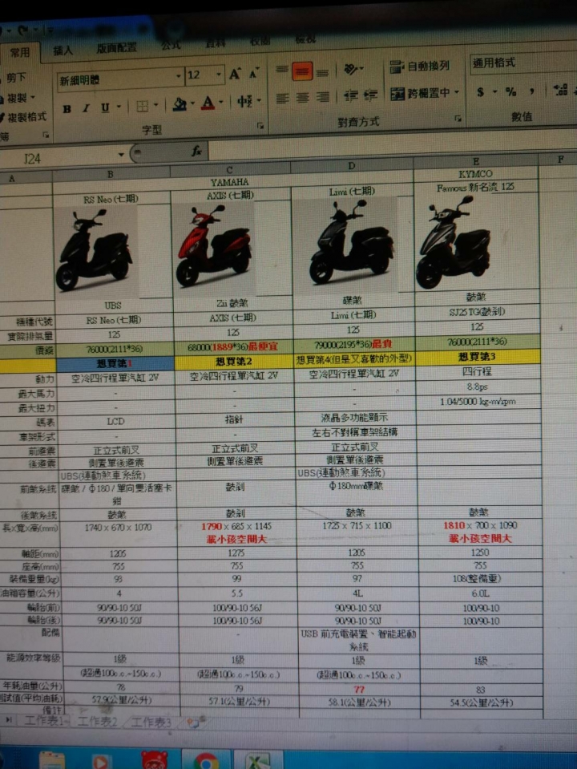The image size is (577, 769).
Task: Open 字型 group dialog launcher
Action: 260,126
